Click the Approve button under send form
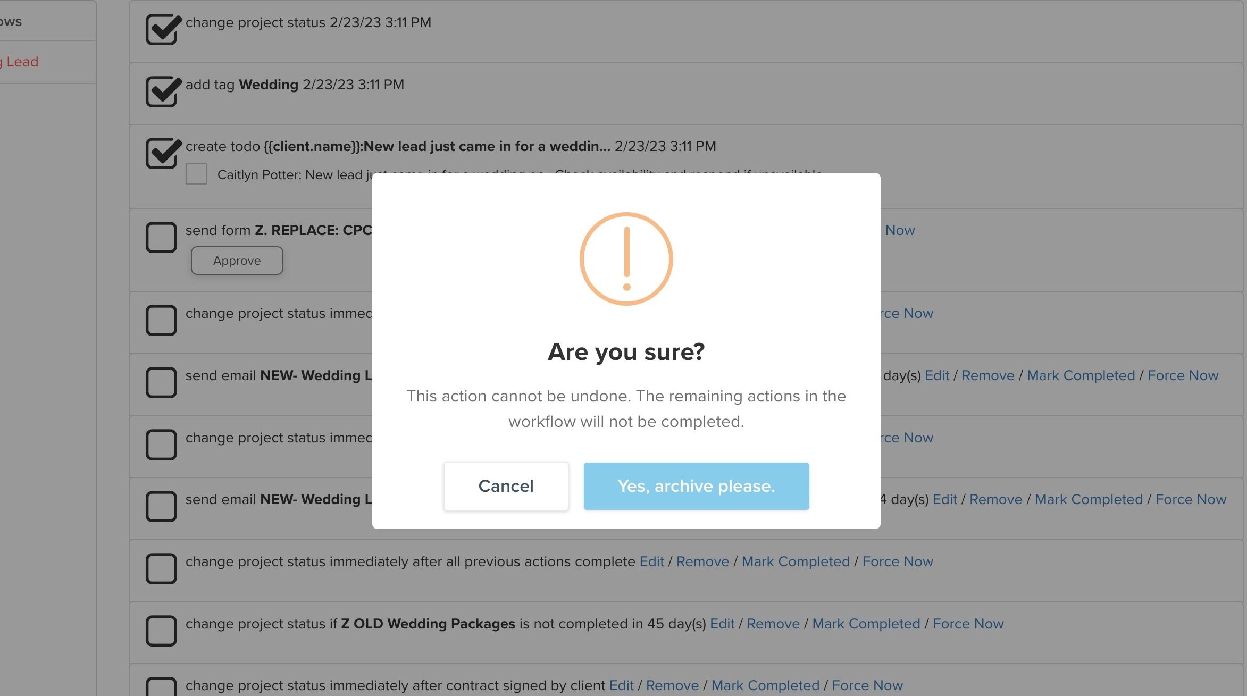This screenshot has height=696, width=1247. (x=237, y=261)
